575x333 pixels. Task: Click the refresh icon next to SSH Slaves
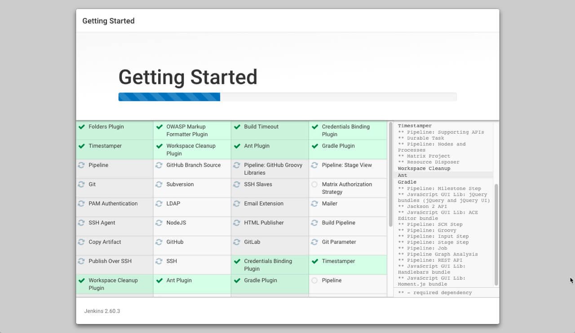coord(237,184)
